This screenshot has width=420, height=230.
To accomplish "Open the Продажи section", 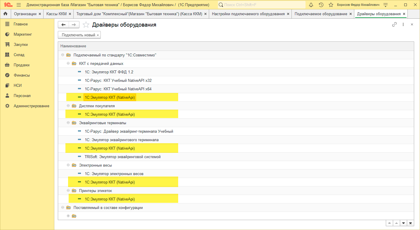I will [x=21, y=65].
